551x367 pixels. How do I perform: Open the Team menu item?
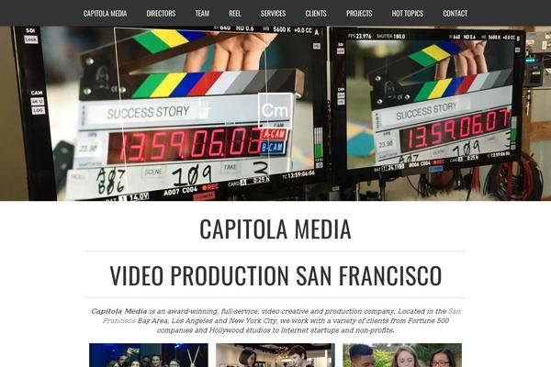(202, 14)
